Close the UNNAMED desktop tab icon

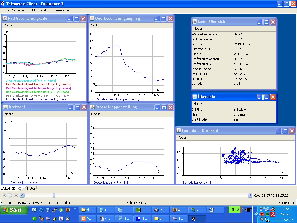(x=19, y=188)
